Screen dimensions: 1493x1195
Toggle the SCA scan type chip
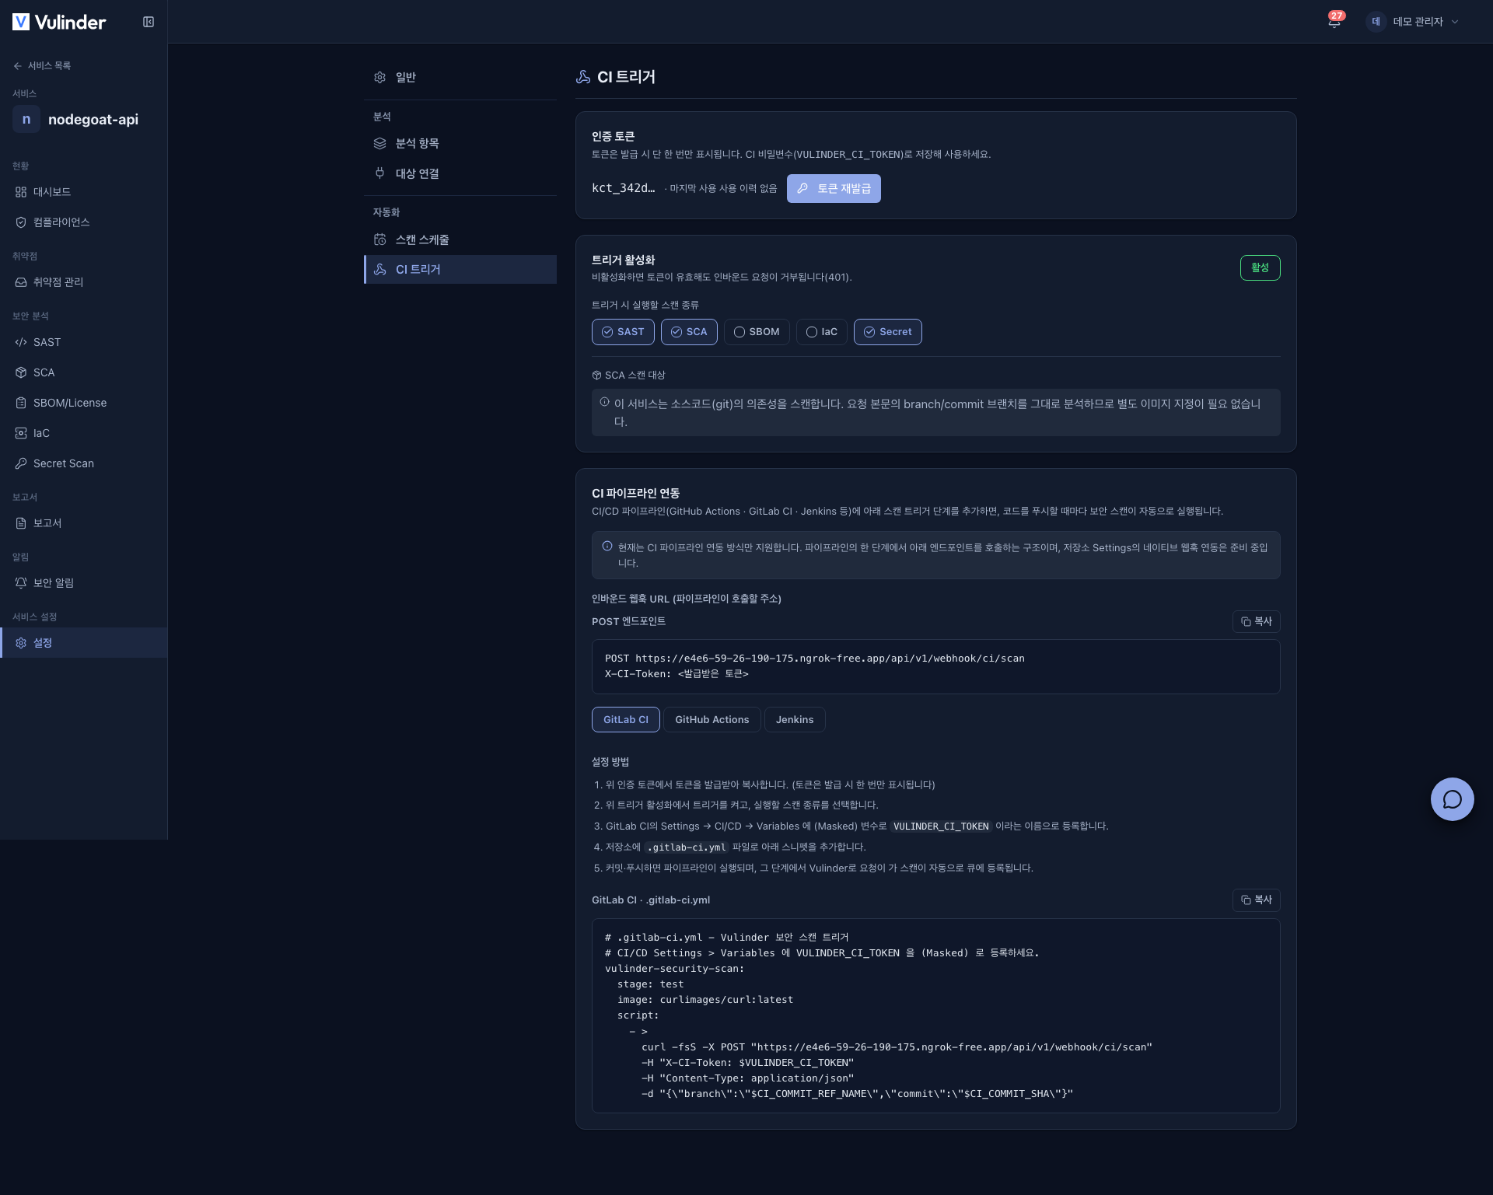(689, 332)
